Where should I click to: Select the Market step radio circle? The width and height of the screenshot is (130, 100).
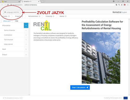[x=66, y=16]
